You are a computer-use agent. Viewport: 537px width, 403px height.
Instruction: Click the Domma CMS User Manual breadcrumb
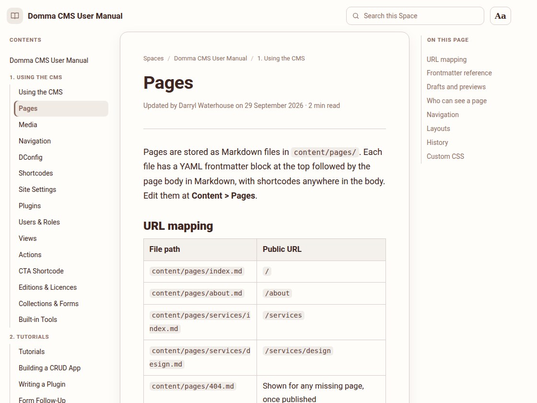coord(210,58)
